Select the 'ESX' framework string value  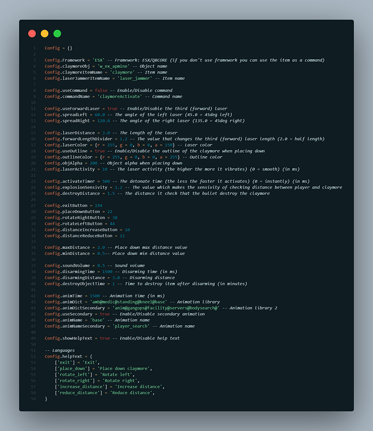coord(98,60)
